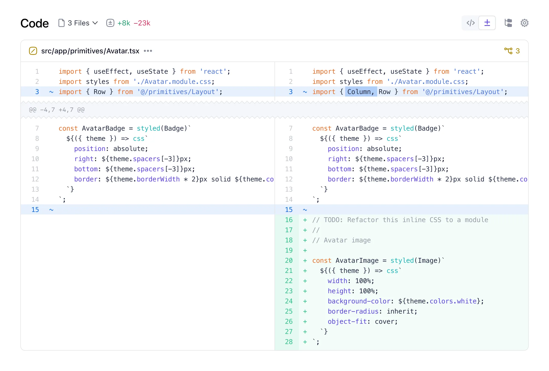This screenshot has height=371, width=549.
Task: Click the left position: absolute line
Action: (111, 149)
